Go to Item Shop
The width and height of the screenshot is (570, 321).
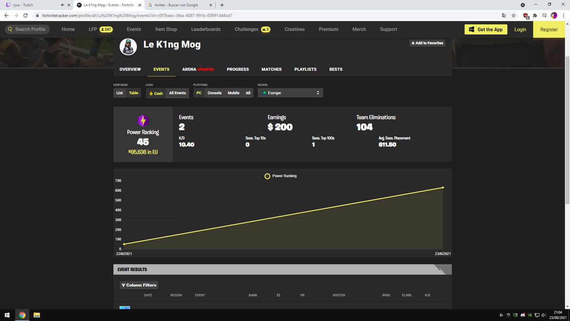click(x=166, y=29)
